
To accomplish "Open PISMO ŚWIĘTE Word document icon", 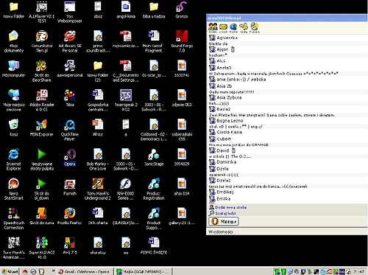I will [154, 246].
